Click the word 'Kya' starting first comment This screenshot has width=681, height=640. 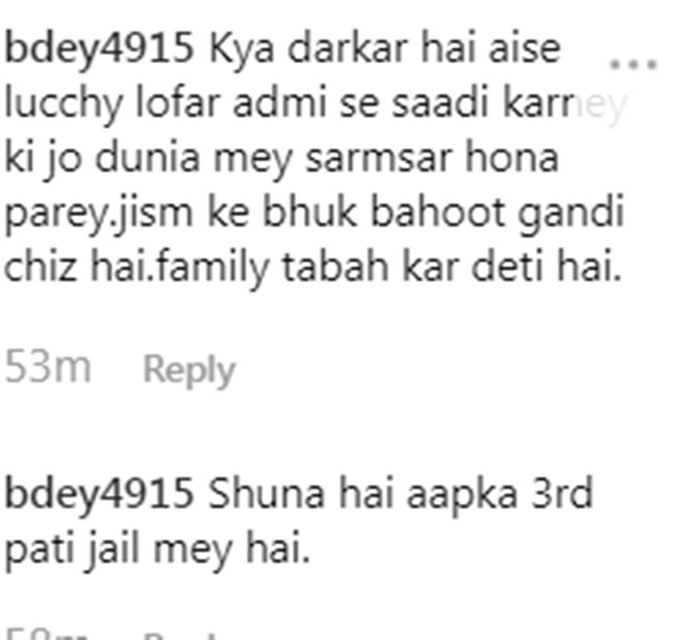(x=241, y=50)
